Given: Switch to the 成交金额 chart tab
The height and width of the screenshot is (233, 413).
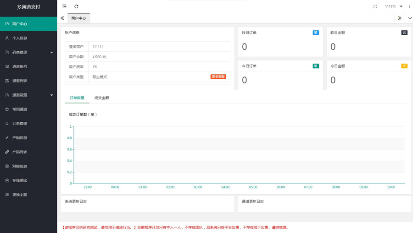Looking at the screenshot, I should pos(101,98).
